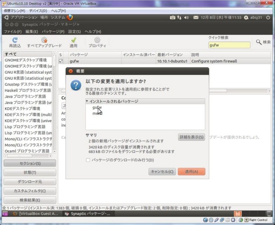This screenshot has width=275, height=225.
Task: Launch Firefox from the top panel
Action: [70, 17]
